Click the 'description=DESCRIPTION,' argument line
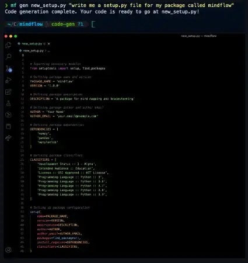The image size is (248, 263). pos(58,225)
